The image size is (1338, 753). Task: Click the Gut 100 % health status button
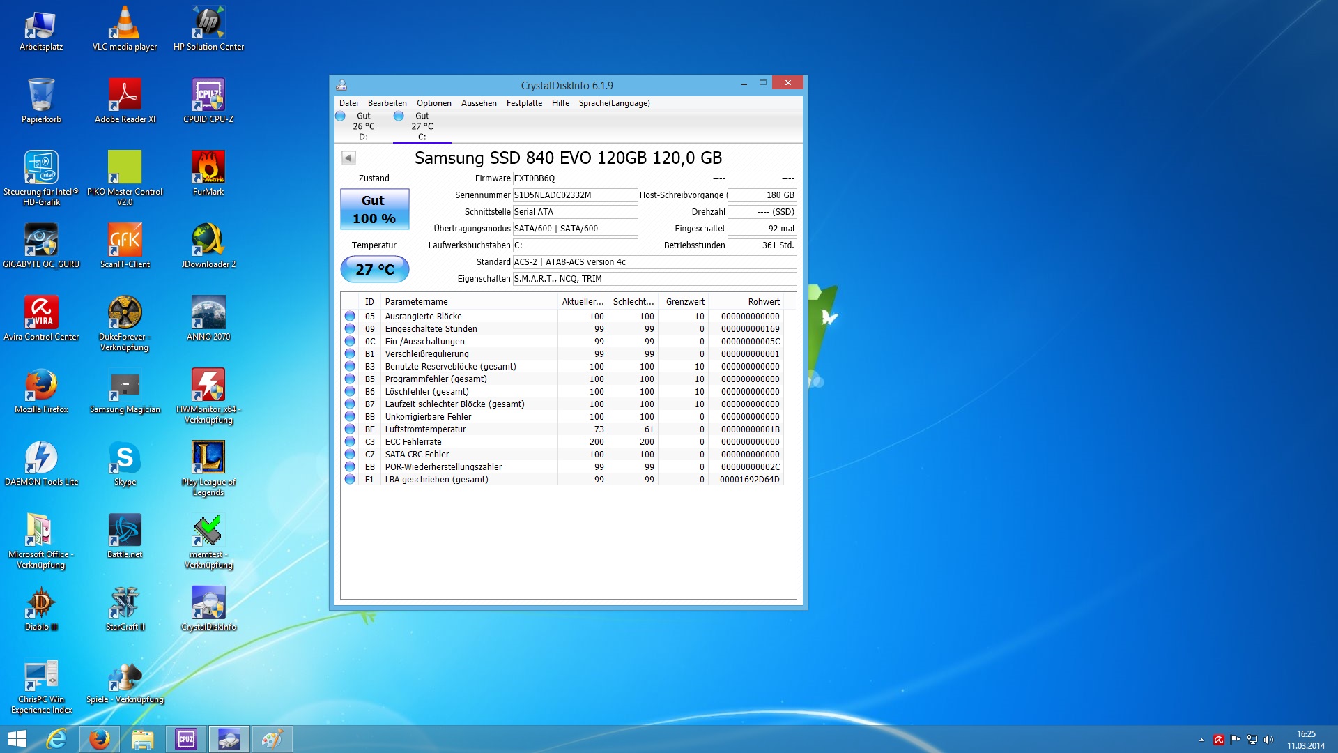click(x=374, y=209)
